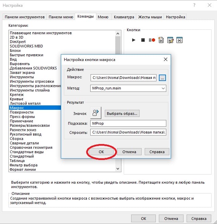This screenshot has width=217, height=224.
Task: Open the Настройка tab
Action: coord(175,17)
